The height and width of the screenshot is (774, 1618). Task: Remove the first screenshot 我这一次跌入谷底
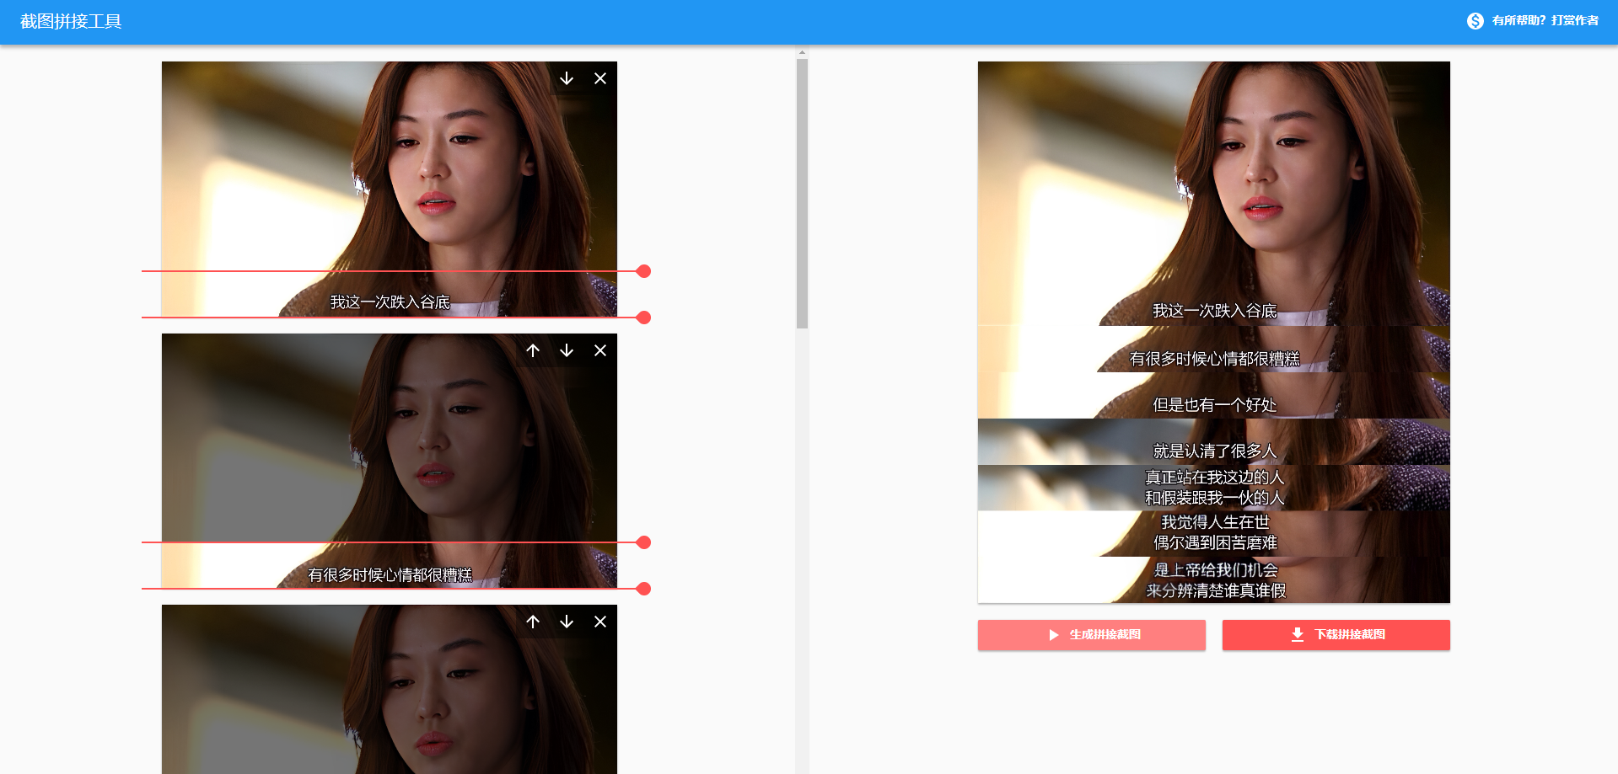[x=600, y=78]
